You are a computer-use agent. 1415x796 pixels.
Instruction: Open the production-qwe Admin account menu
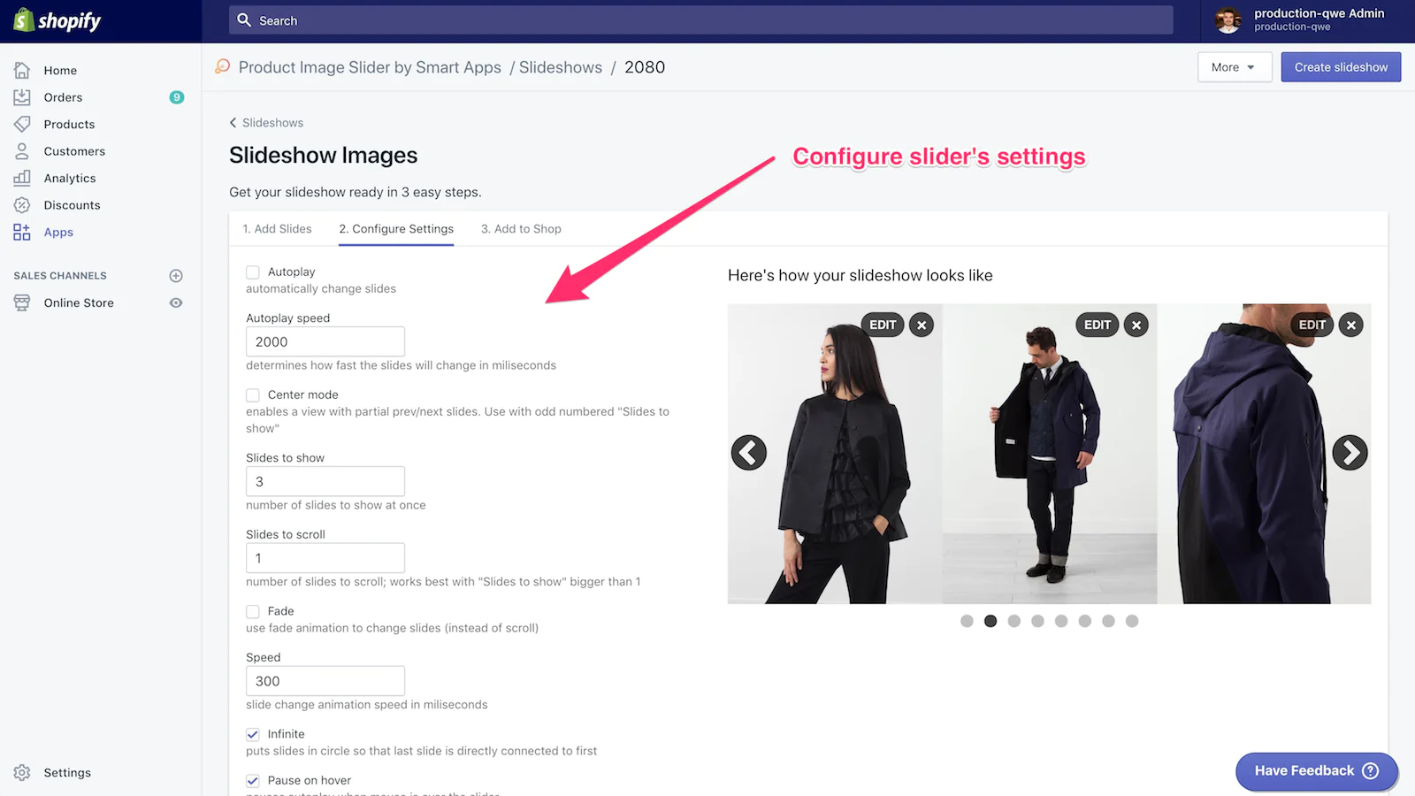click(1300, 20)
